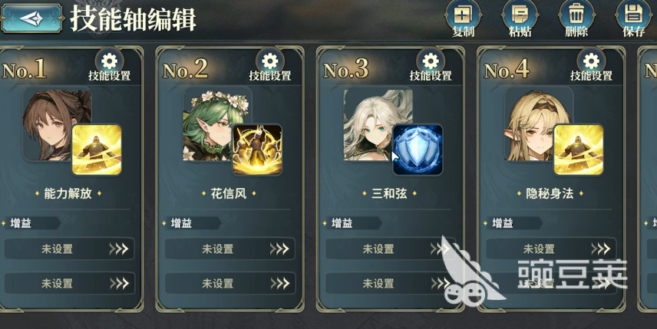Expand first 未设置 slot in No.1
Image resolution: width=657 pixels, height=329 pixels.
point(69,249)
